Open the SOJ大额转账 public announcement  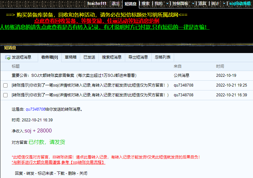74,75
